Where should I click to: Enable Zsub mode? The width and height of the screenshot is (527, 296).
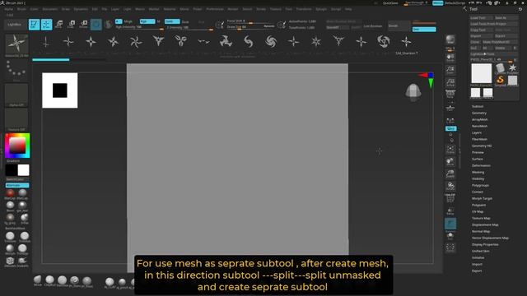pos(185,21)
